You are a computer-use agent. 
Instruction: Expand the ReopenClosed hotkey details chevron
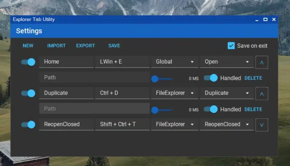click(262, 125)
